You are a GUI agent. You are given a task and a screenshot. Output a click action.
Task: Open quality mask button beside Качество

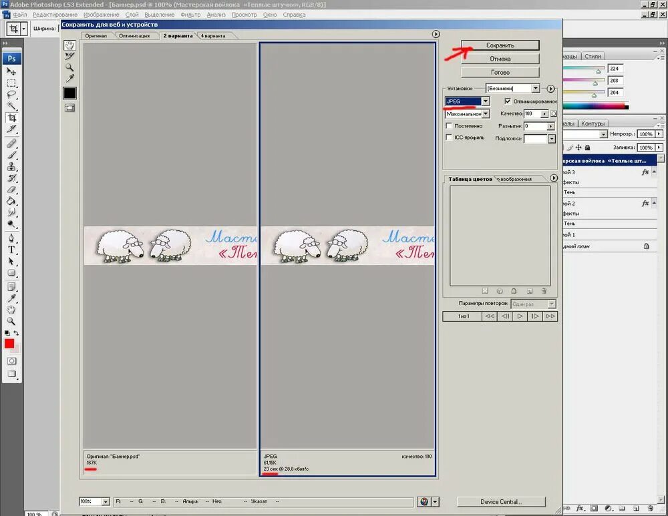pyautogui.click(x=553, y=113)
